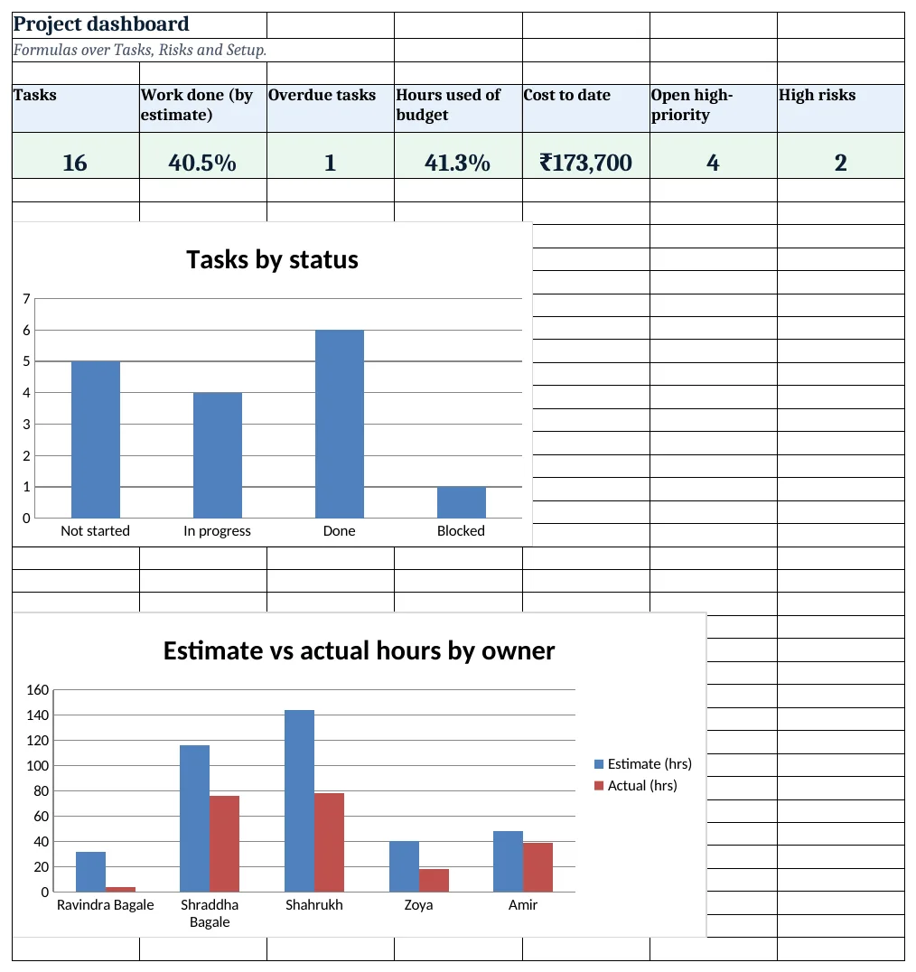Click Shraddha Bagale's blue estimate bar
Viewport: 916px width, 972px height.
(194, 819)
